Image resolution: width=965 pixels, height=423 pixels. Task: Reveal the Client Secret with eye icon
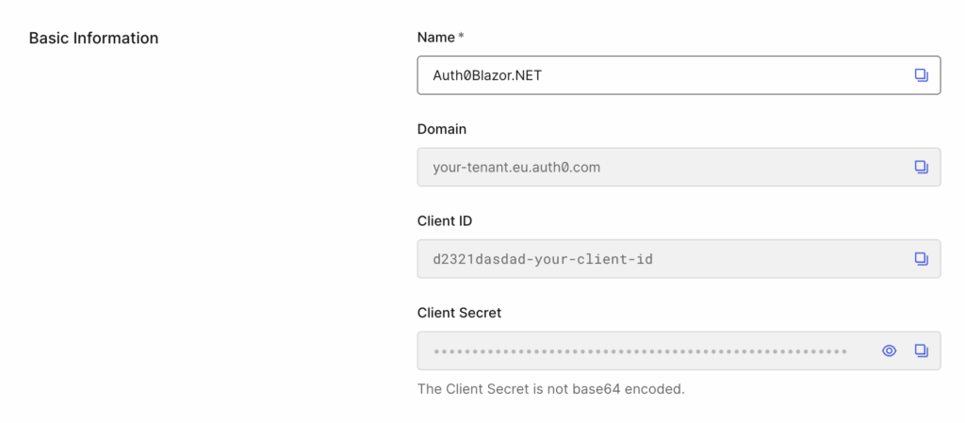pyautogui.click(x=889, y=351)
